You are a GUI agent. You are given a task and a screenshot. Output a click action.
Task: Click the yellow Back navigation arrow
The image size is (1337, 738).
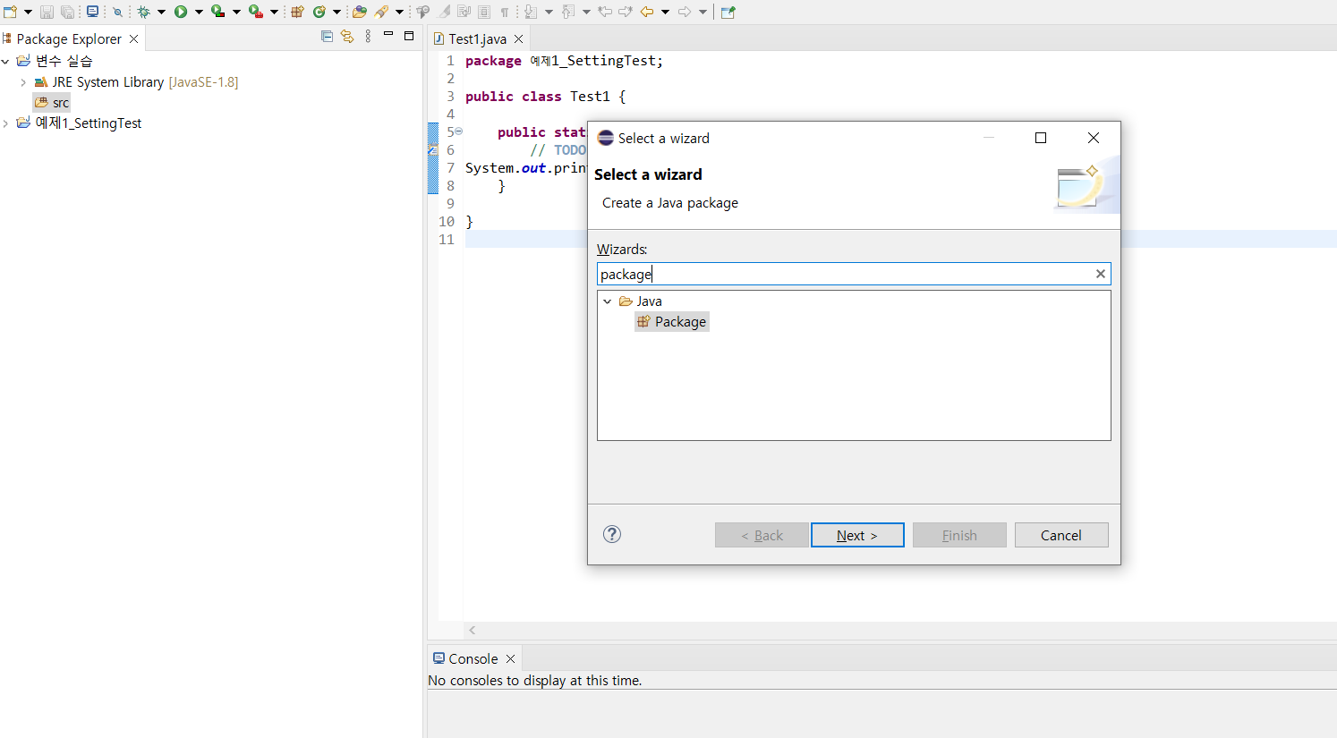pyautogui.click(x=646, y=12)
